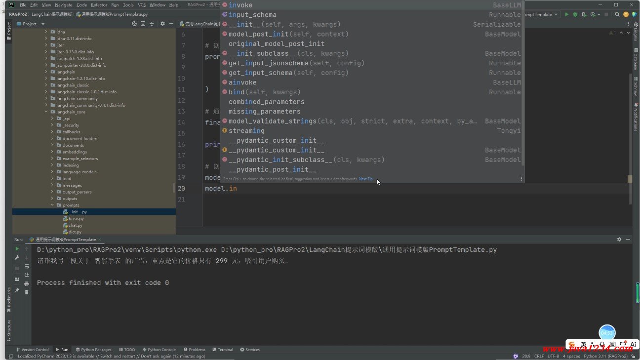Open the Project view dropdown
Viewport: 640px width, 360px height.
(x=42, y=24)
